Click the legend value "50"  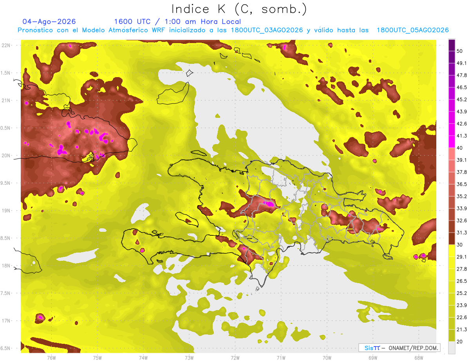pyautogui.click(x=461, y=51)
